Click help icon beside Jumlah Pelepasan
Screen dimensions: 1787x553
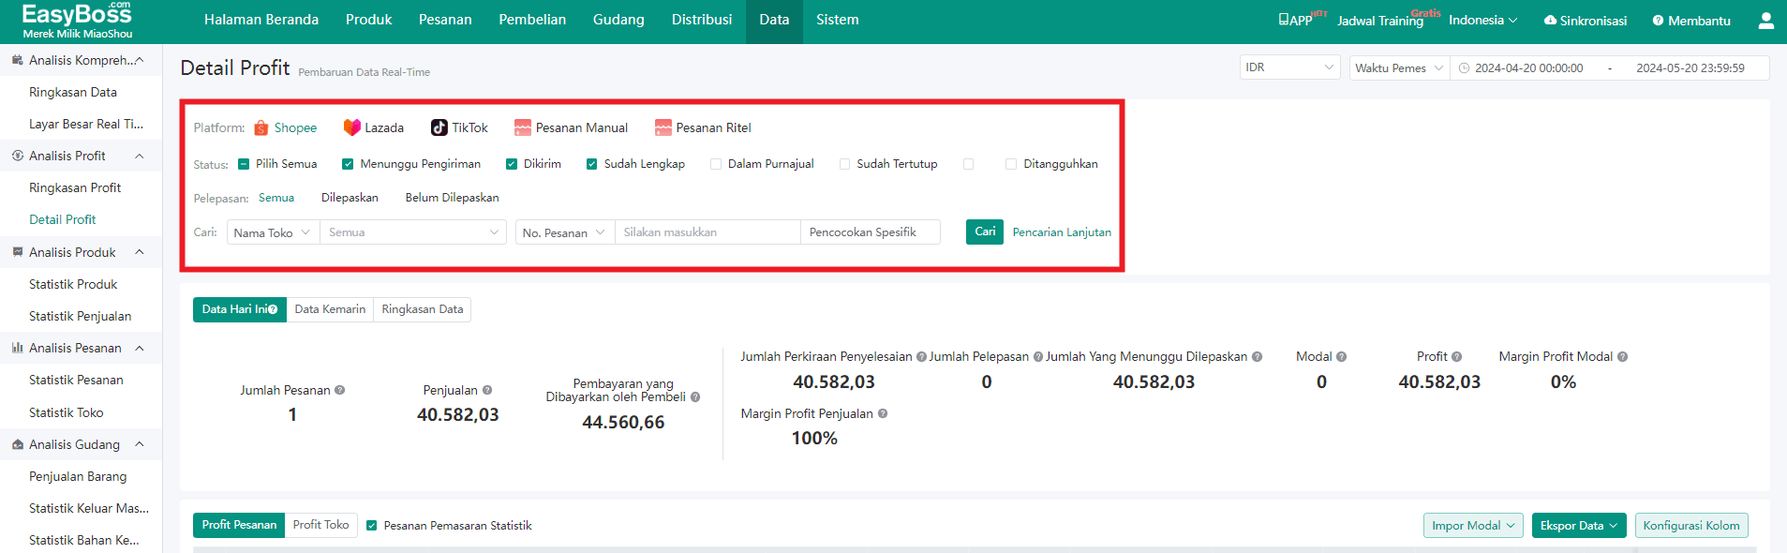tap(1038, 357)
